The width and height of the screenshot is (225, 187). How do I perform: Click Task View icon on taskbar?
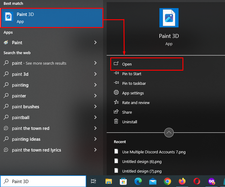tap(93, 181)
